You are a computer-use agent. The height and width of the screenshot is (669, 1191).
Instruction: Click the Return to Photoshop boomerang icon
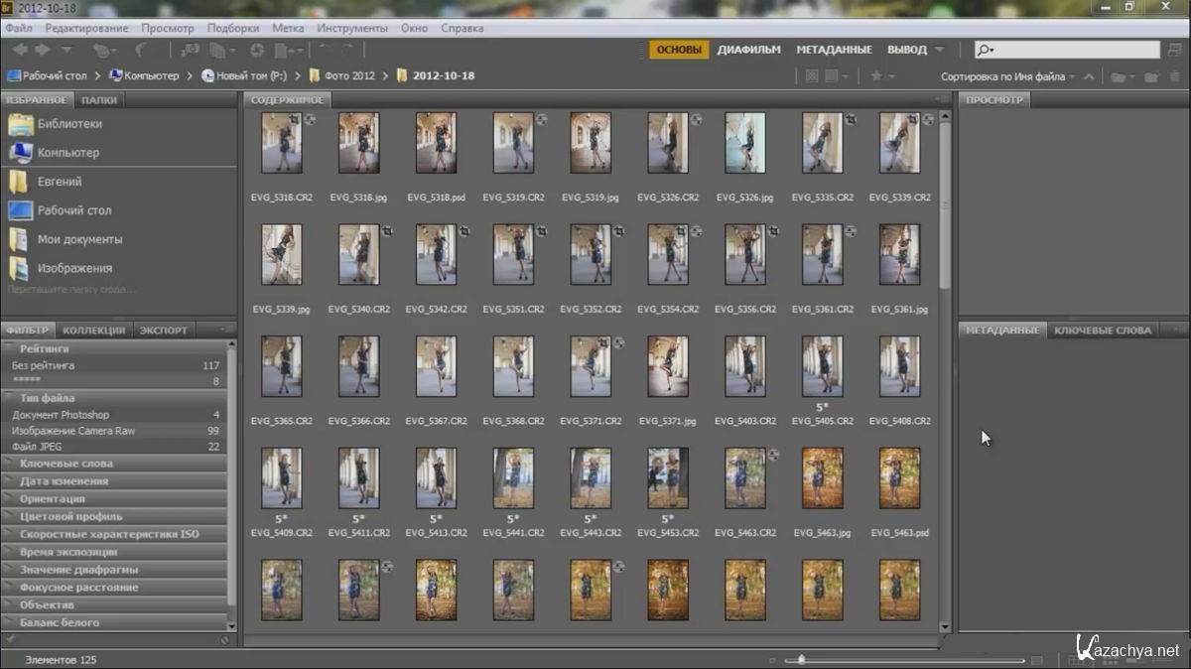142,50
